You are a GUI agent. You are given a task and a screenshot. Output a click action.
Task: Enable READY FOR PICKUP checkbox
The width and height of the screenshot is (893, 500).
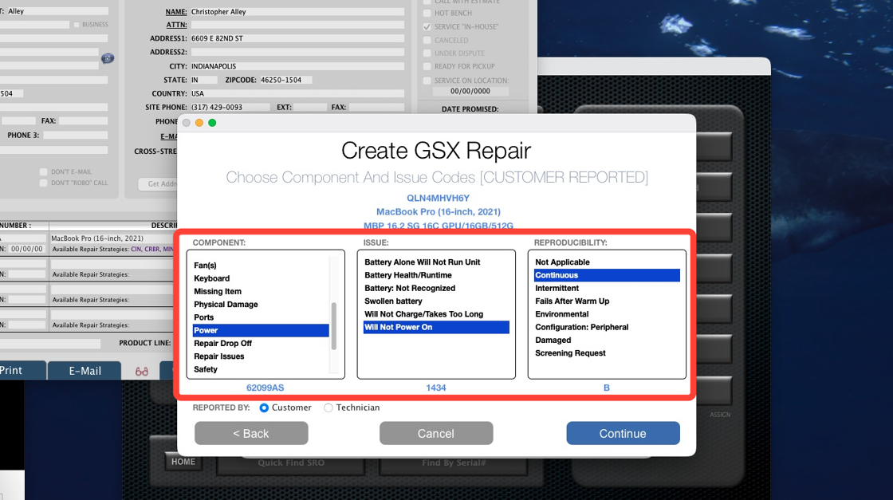click(427, 66)
